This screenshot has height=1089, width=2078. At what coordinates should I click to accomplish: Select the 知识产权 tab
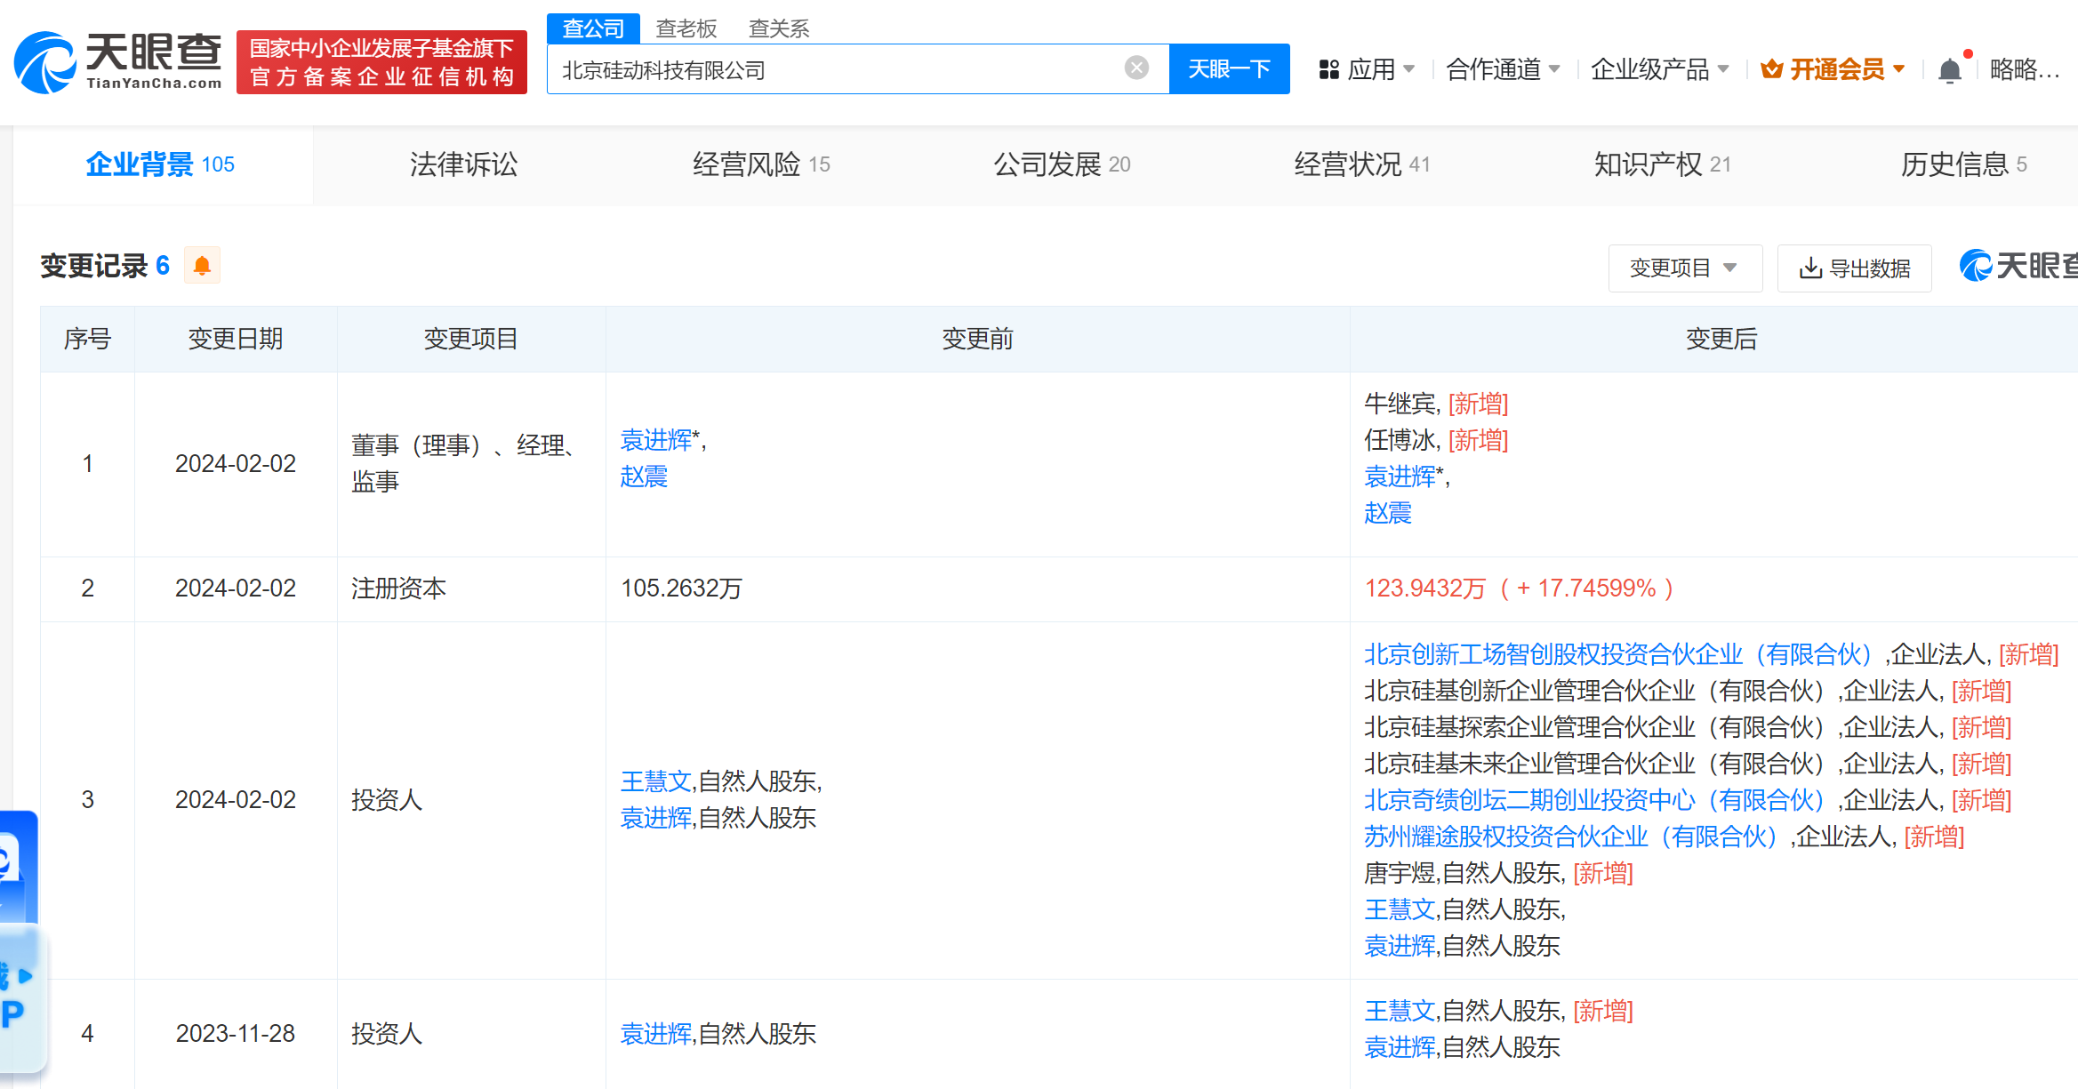coord(1663,164)
